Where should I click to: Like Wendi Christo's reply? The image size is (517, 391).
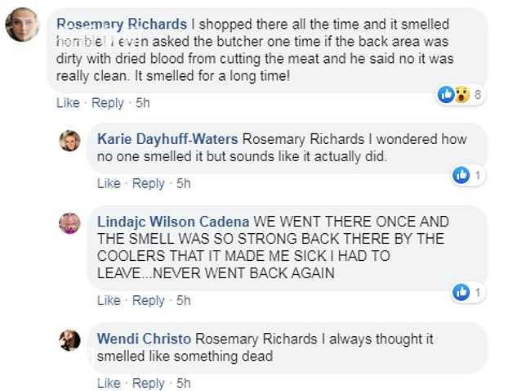pyautogui.click(x=109, y=383)
